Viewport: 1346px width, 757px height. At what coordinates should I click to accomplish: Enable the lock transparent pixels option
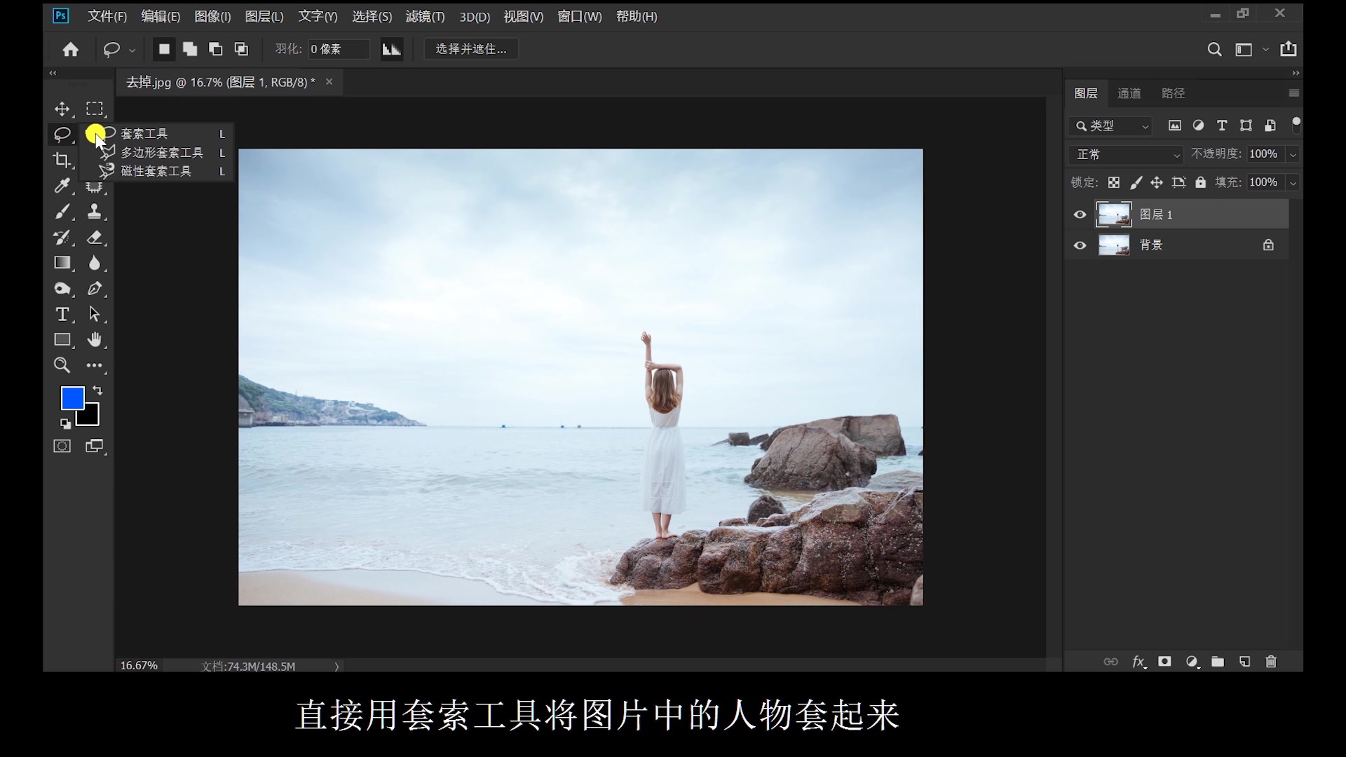tap(1114, 182)
